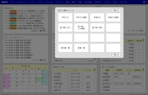Click the シフト column header

(75, 70)
